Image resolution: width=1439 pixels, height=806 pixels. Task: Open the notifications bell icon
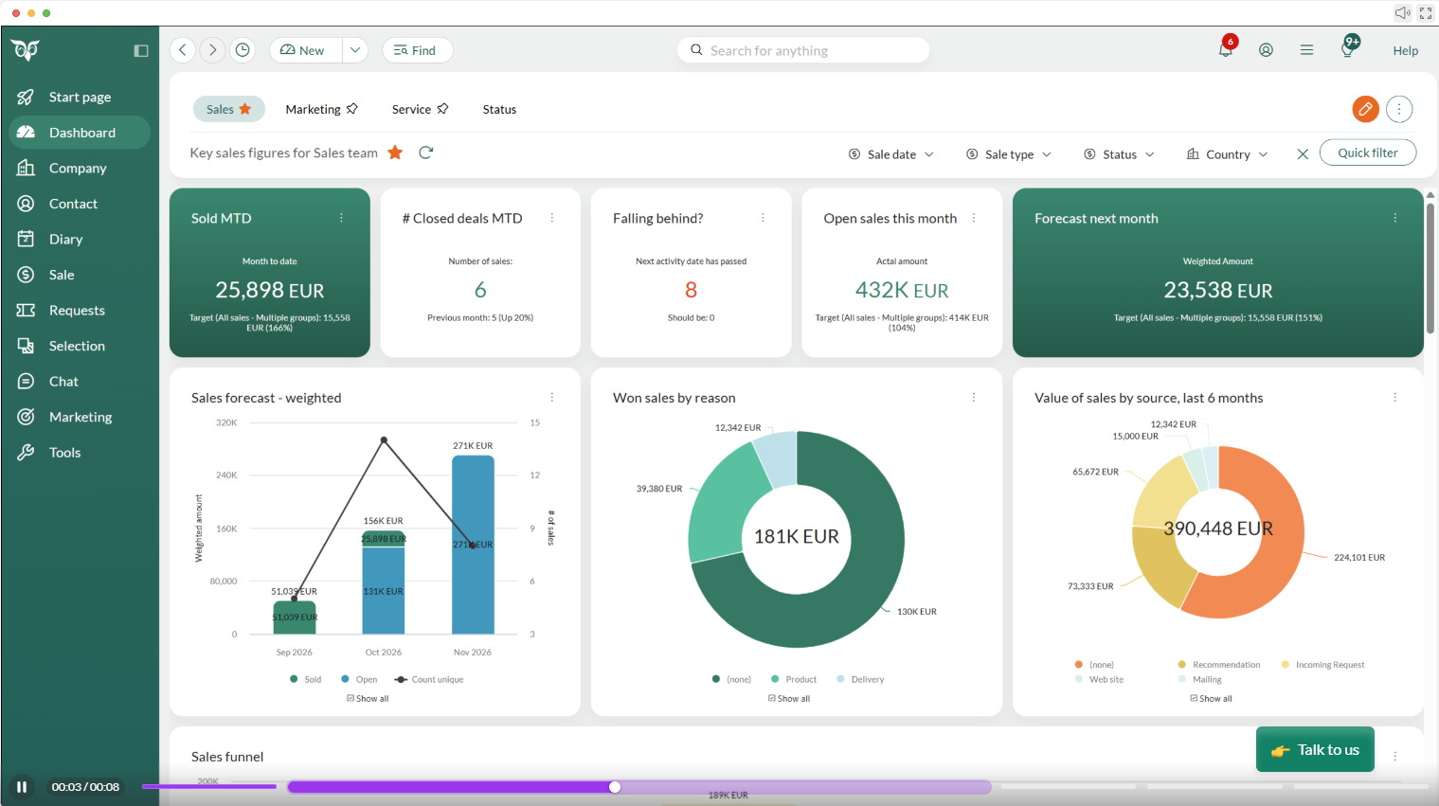[x=1226, y=49]
